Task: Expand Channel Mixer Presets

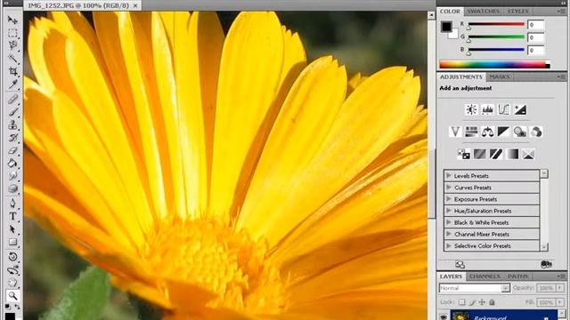Action: coord(449,234)
